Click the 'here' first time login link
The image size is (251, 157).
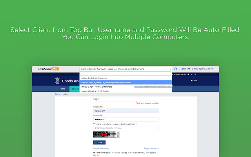(152, 153)
